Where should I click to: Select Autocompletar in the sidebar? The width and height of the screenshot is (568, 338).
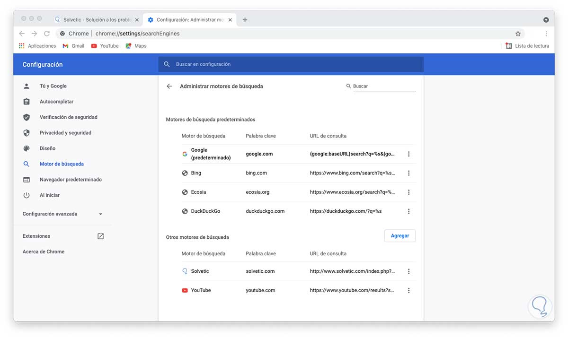56,102
